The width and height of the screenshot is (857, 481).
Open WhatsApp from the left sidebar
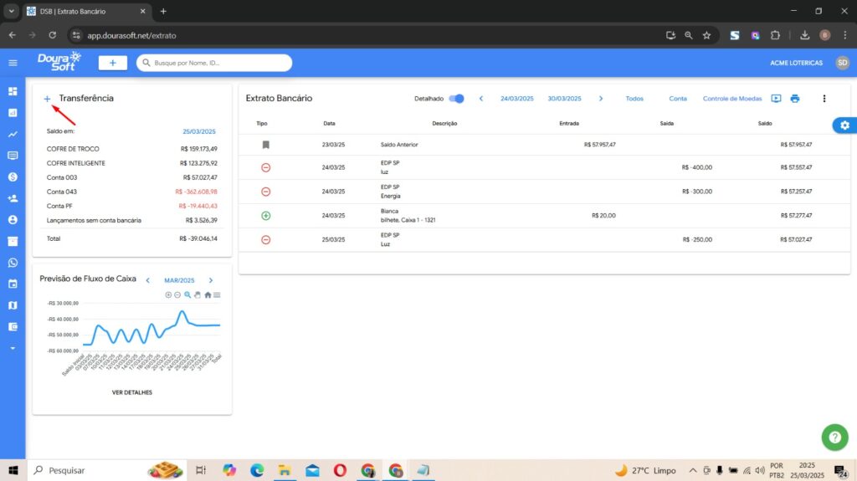click(x=13, y=263)
